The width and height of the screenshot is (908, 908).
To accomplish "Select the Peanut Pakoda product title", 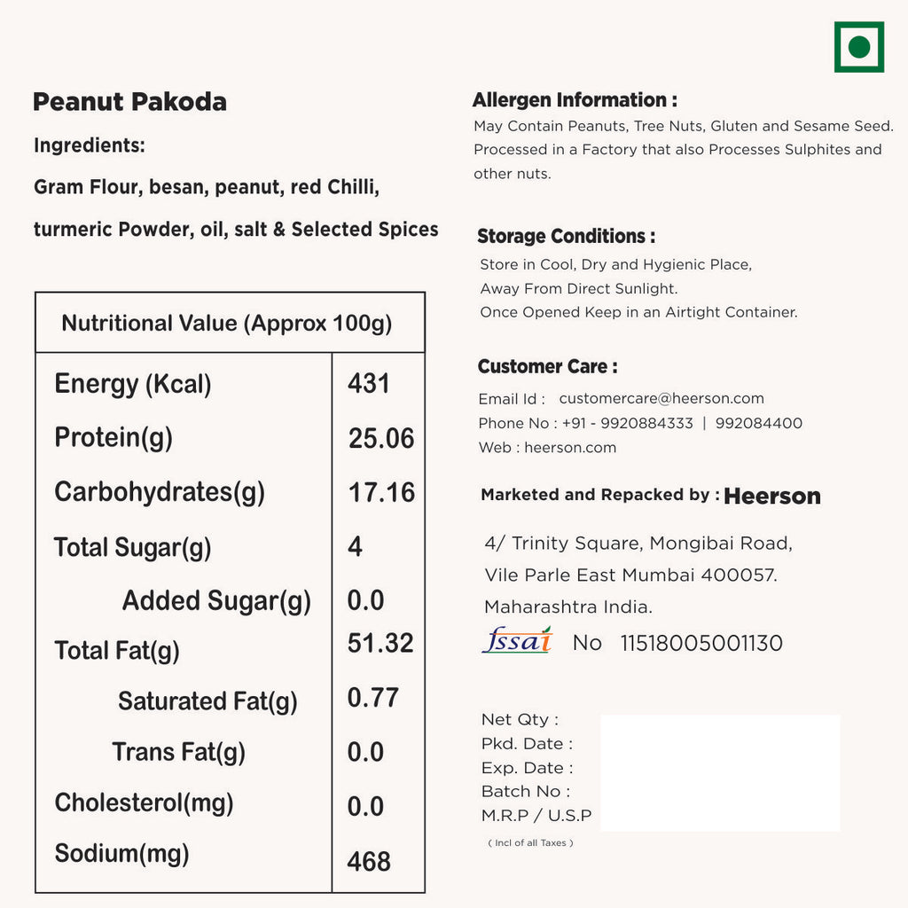I will point(129,102).
